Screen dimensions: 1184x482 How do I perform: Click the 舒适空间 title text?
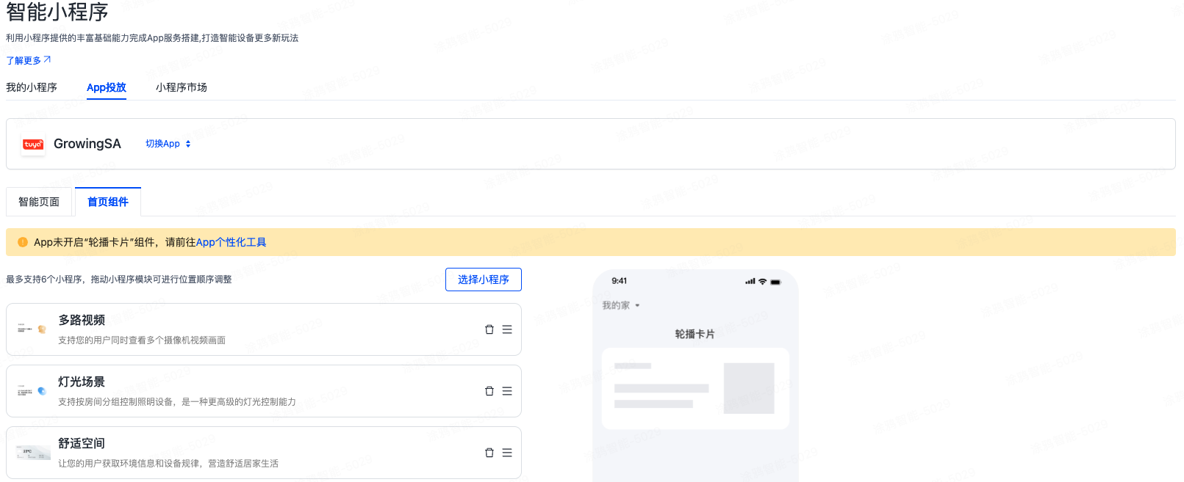[82, 443]
